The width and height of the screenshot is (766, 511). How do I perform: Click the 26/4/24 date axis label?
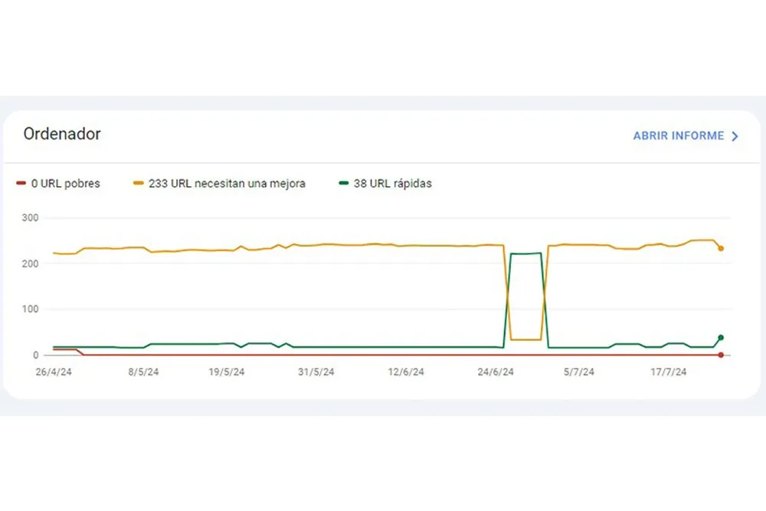(54, 372)
